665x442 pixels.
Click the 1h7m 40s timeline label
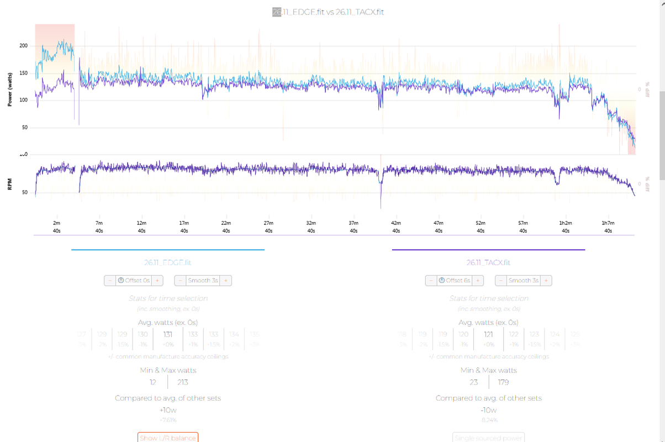point(608,227)
